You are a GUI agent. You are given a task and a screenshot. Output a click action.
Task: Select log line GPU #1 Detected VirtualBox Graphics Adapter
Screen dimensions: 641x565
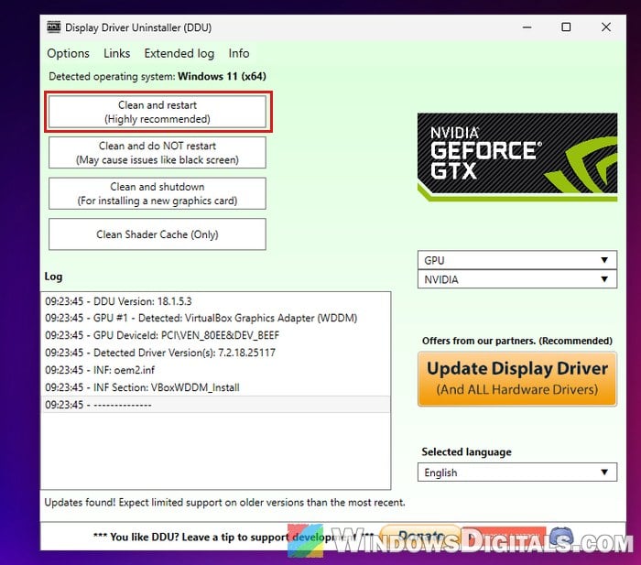[215, 318]
